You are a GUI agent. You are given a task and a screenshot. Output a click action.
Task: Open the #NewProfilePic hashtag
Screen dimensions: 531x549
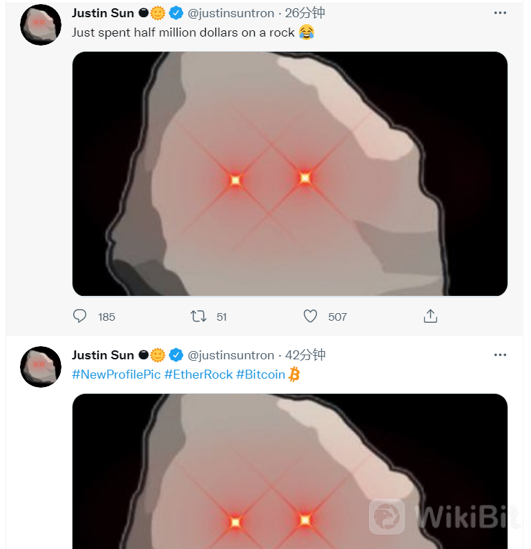[x=116, y=375]
